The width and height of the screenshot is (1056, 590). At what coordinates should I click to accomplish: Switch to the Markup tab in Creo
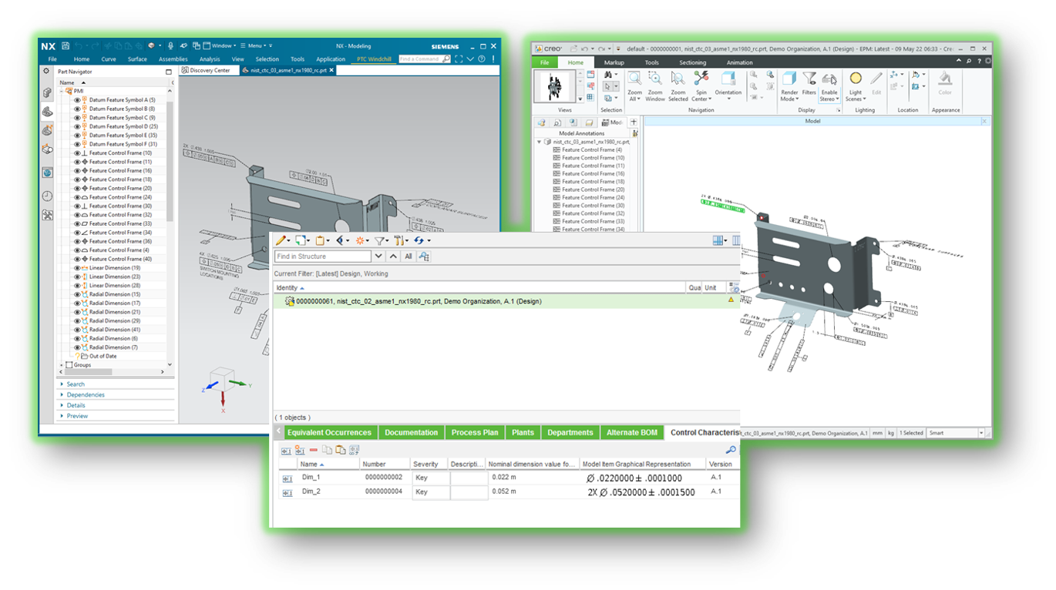[x=614, y=62]
